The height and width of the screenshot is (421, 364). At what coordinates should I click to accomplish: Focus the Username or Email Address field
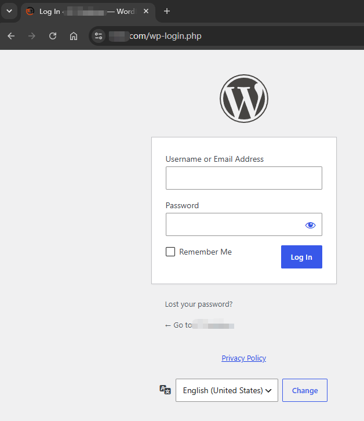[x=244, y=178]
